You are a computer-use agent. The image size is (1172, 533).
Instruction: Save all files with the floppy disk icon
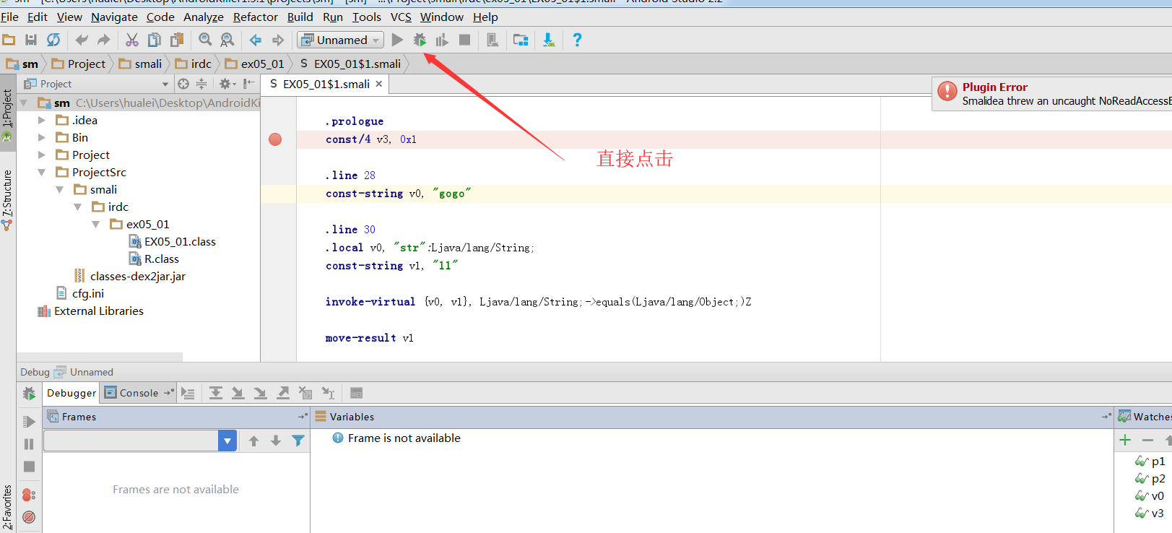click(31, 40)
